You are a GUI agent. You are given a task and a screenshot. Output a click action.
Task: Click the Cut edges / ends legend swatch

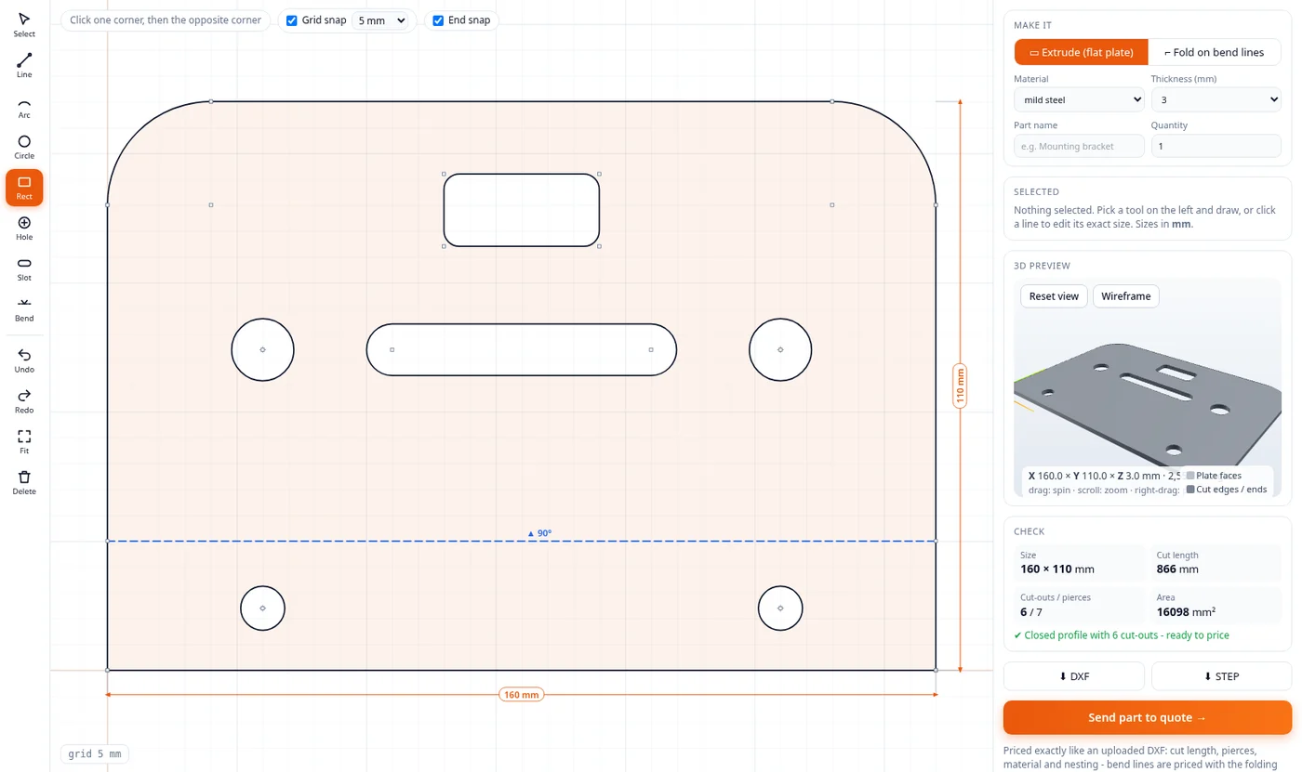point(1190,490)
